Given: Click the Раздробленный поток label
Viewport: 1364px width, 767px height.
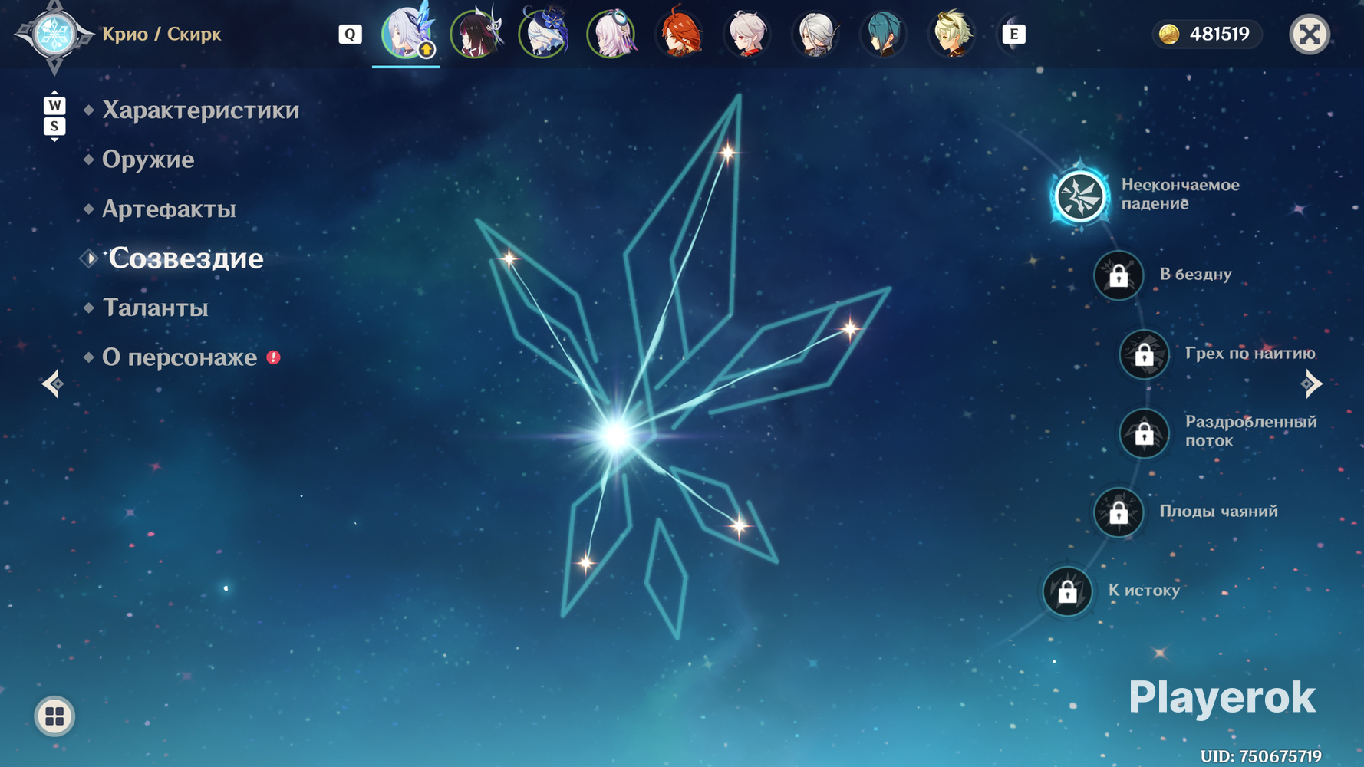Looking at the screenshot, I should [x=1250, y=431].
